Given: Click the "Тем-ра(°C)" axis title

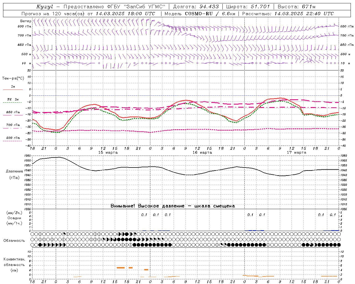Looking at the screenshot, I should click(x=13, y=78).
